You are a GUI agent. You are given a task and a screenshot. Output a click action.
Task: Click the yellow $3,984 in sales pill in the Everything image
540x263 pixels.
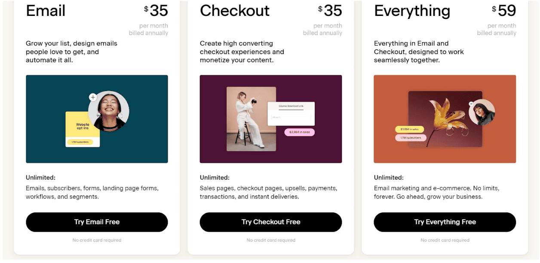point(410,129)
